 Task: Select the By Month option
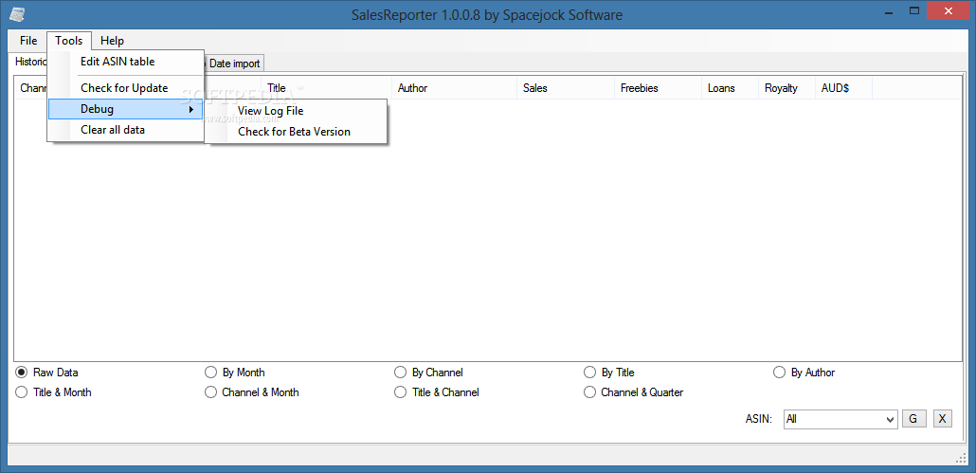(x=235, y=373)
